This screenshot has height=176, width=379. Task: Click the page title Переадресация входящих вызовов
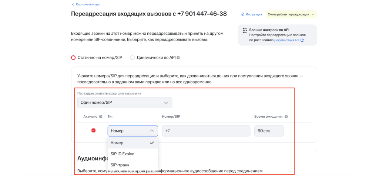[149, 14]
